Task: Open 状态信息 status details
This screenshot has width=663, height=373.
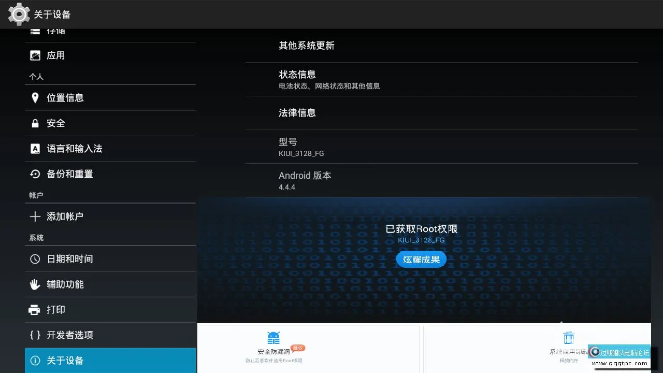Action: (441, 79)
